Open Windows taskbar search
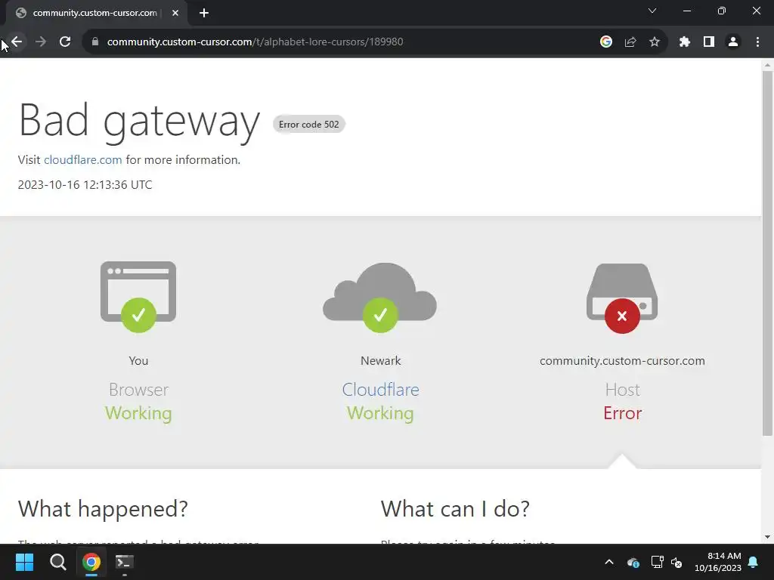The image size is (774, 580). [57, 562]
